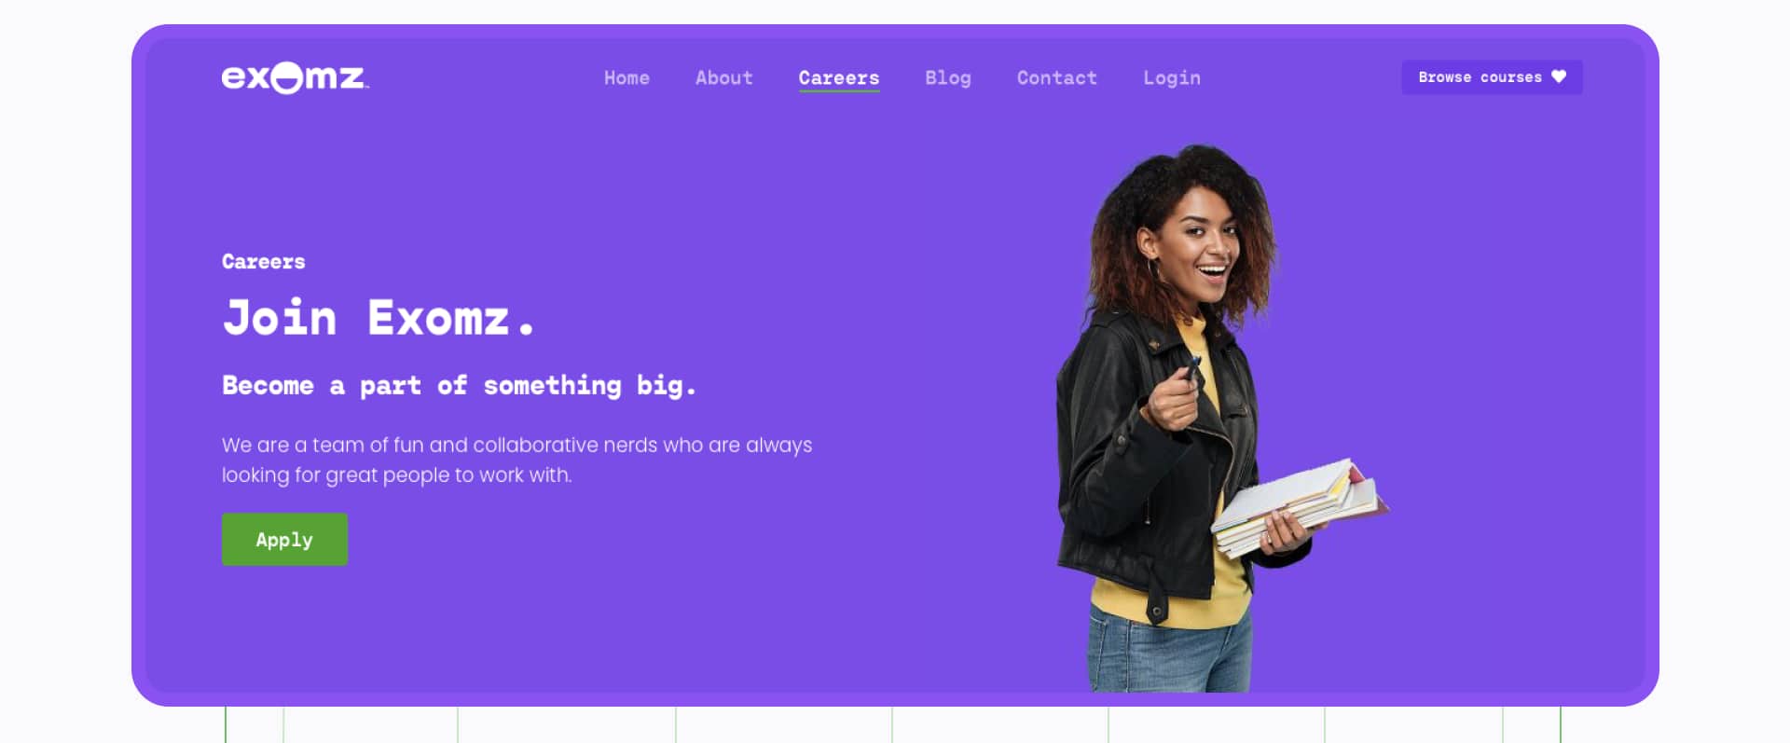The width and height of the screenshot is (1790, 743).
Task: Click the Browse courses button
Action: pos(1492,77)
